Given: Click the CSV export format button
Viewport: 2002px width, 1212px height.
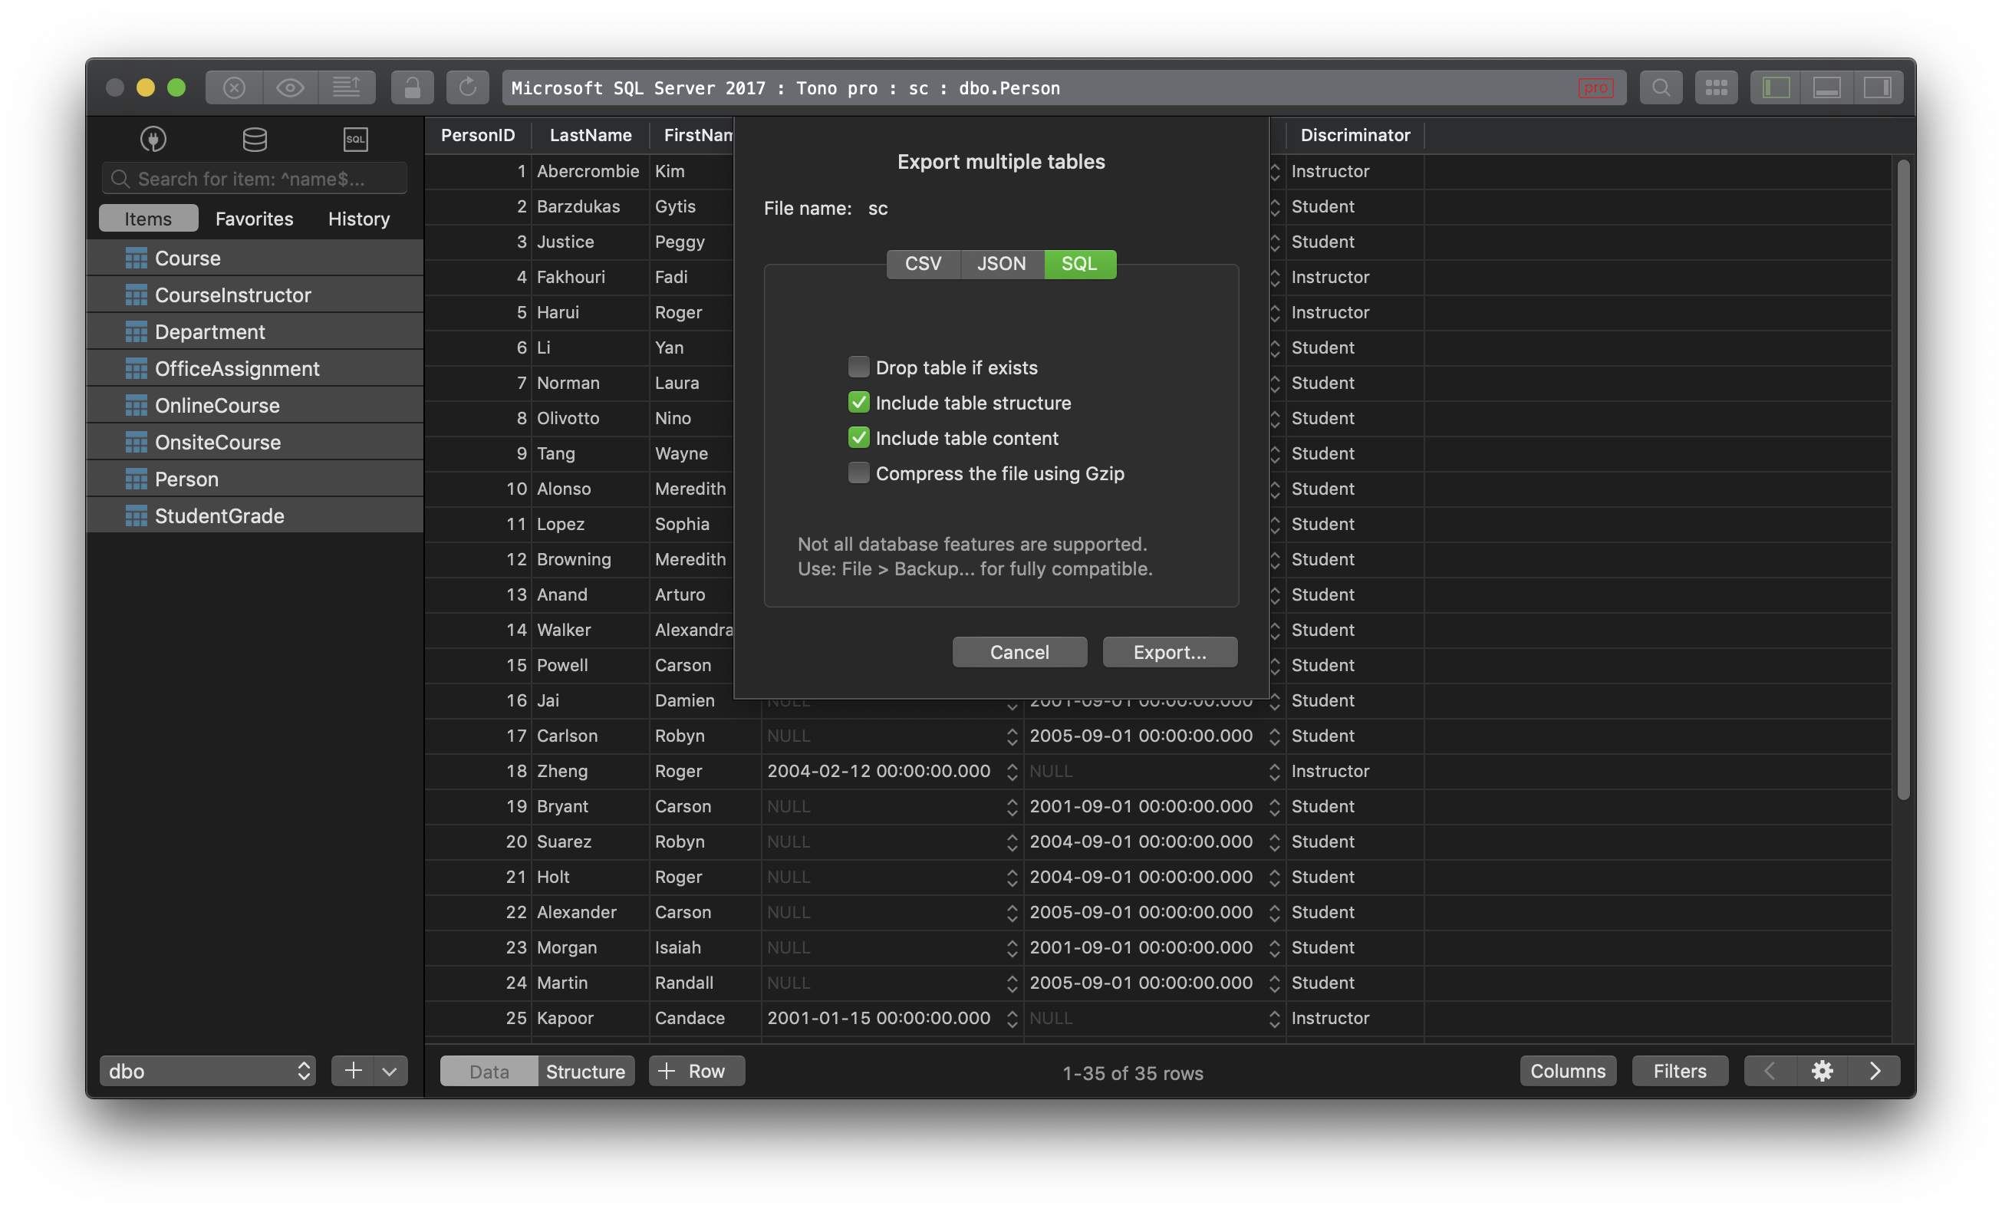Looking at the screenshot, I should 922,263.
